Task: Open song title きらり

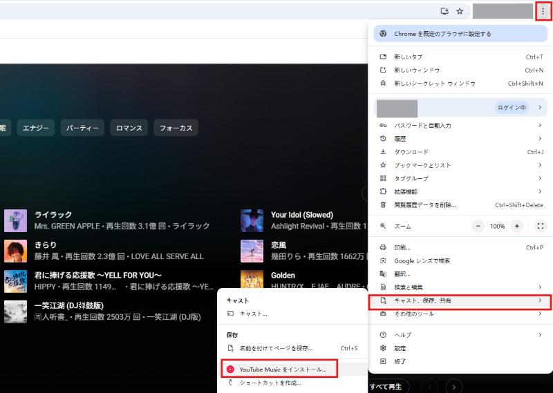Action: tap(46, 245)
